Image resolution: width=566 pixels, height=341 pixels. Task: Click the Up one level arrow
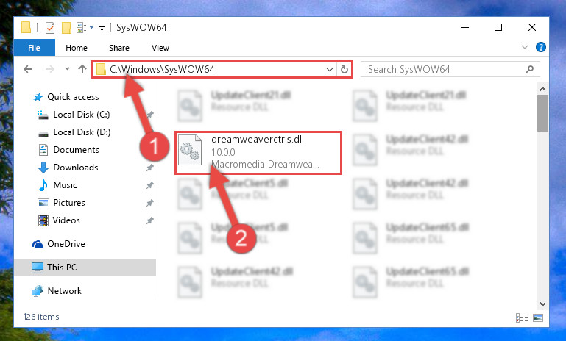pyautogui.click(x=82, y=69)
